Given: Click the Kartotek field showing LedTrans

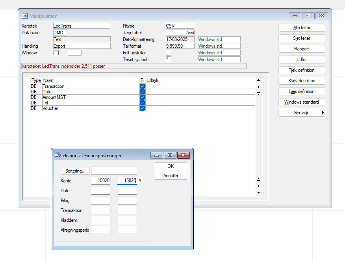Looking at the screenshot, I should tap(82, 26).
